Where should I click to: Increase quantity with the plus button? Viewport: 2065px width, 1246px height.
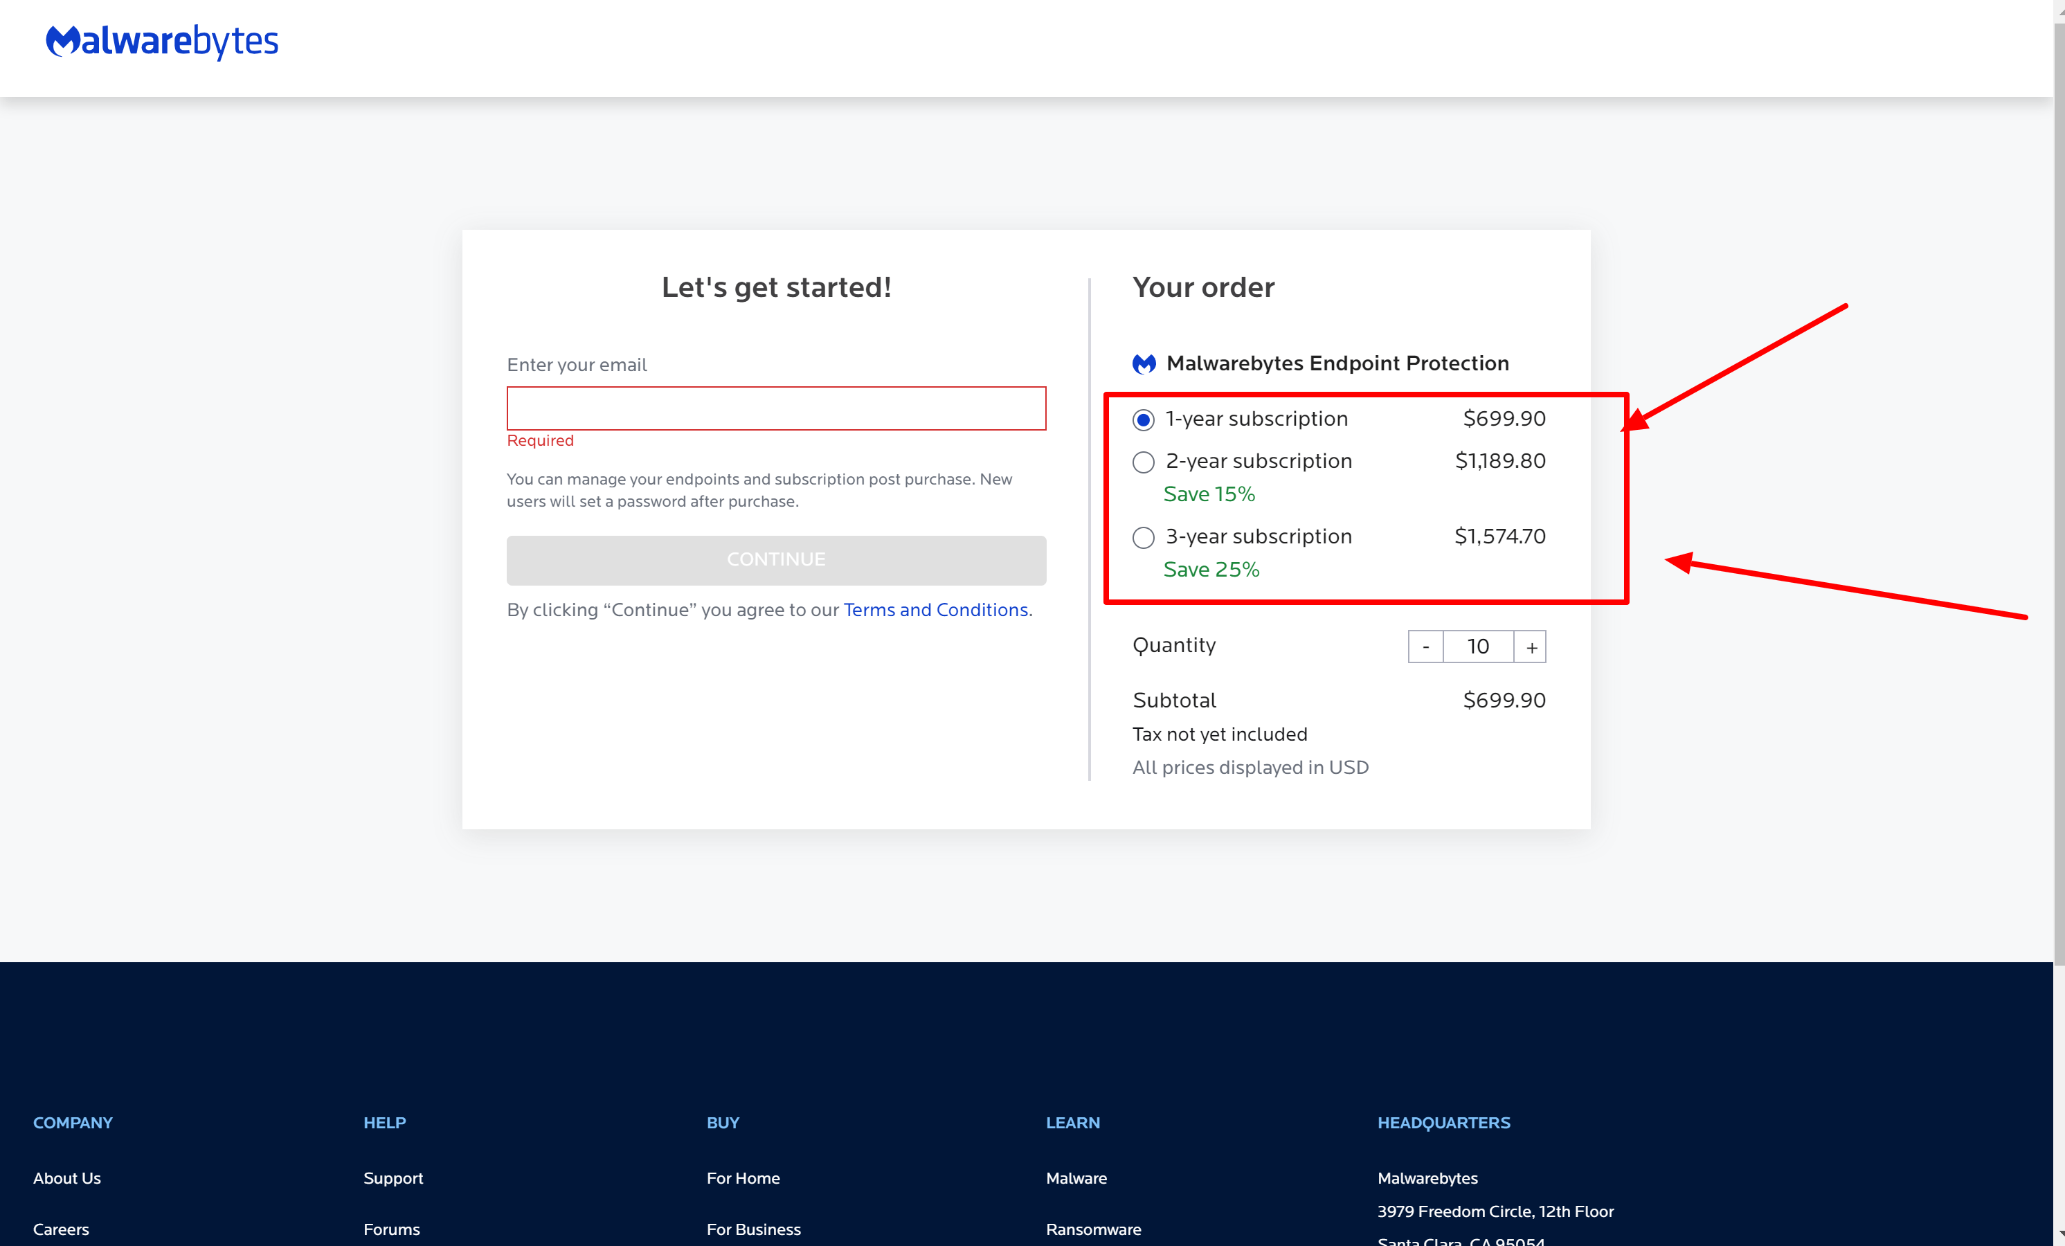(x=1531, y=647)
